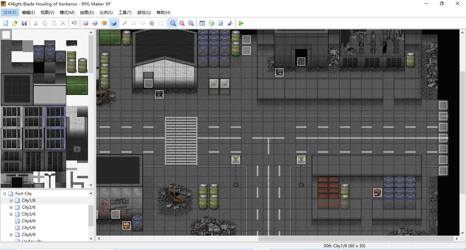Select the City3/6 map in the tree
Image resolution: width=466 pixels, height=250 pixels.
(29, 214)
